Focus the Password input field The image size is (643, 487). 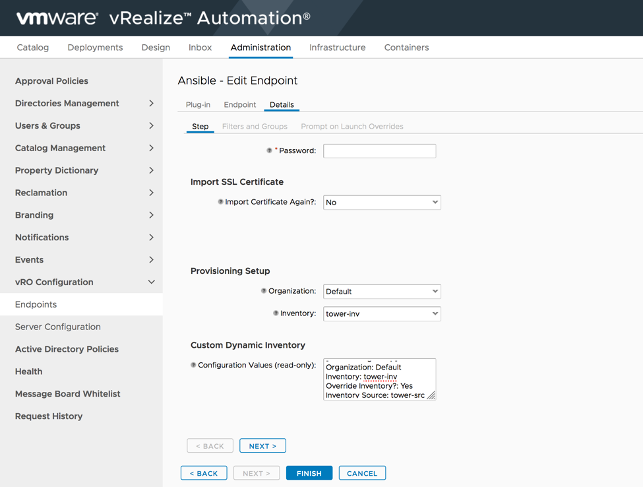379,151
